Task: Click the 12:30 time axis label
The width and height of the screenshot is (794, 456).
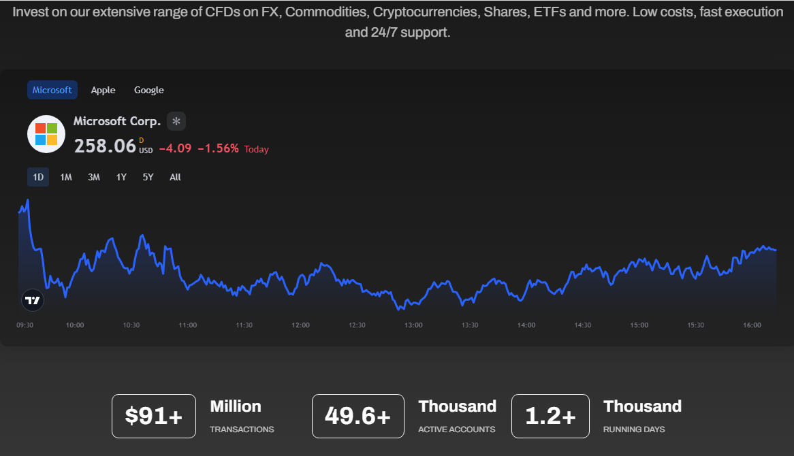Action: click(357, 325)
